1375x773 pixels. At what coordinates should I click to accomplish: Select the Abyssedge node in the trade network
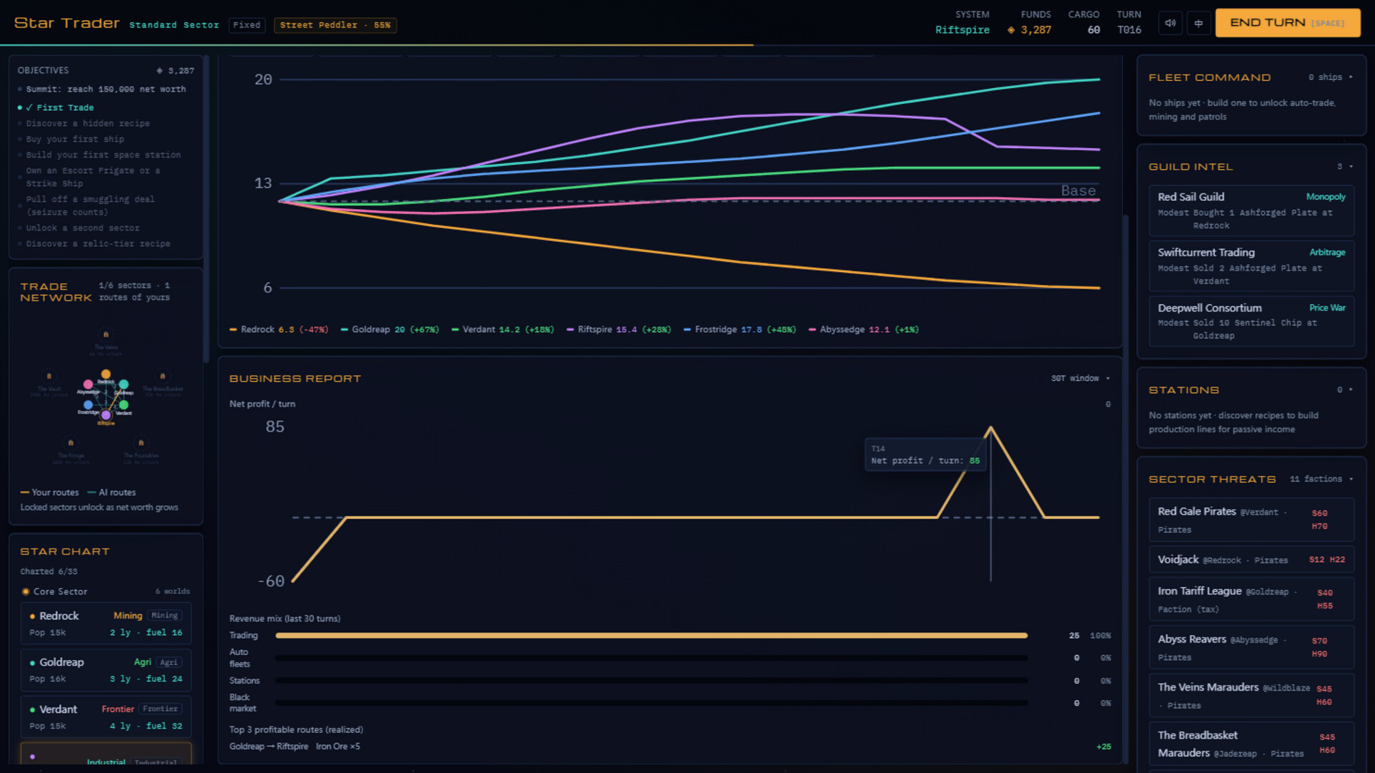click(x=88, y=384)
